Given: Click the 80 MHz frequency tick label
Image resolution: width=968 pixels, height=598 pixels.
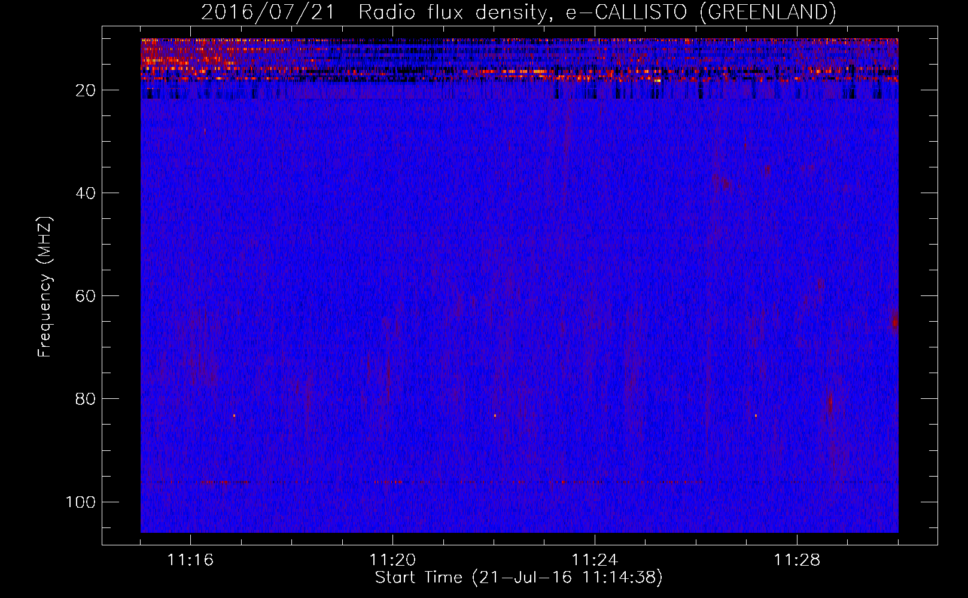Looking at the screenshot, I should coord(86,399).
